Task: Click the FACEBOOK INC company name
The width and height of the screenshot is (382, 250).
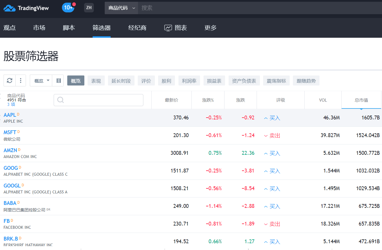Action: tap(17, 227)
